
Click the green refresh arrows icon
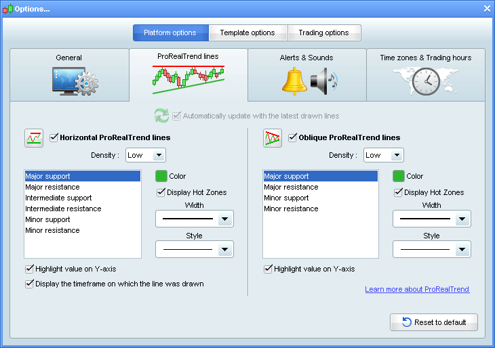click(161, 116)
